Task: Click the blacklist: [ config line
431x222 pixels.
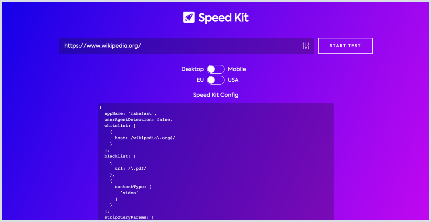Action: 120,156
